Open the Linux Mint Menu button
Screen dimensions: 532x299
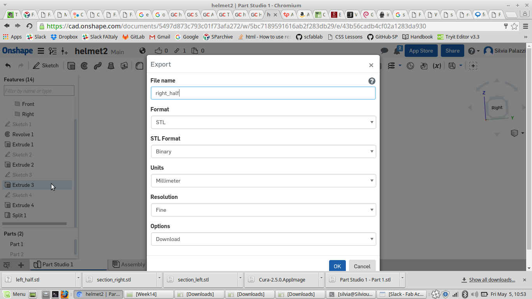pos(14,294)
